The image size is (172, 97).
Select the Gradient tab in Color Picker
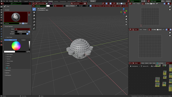click(x=23, y=40)
